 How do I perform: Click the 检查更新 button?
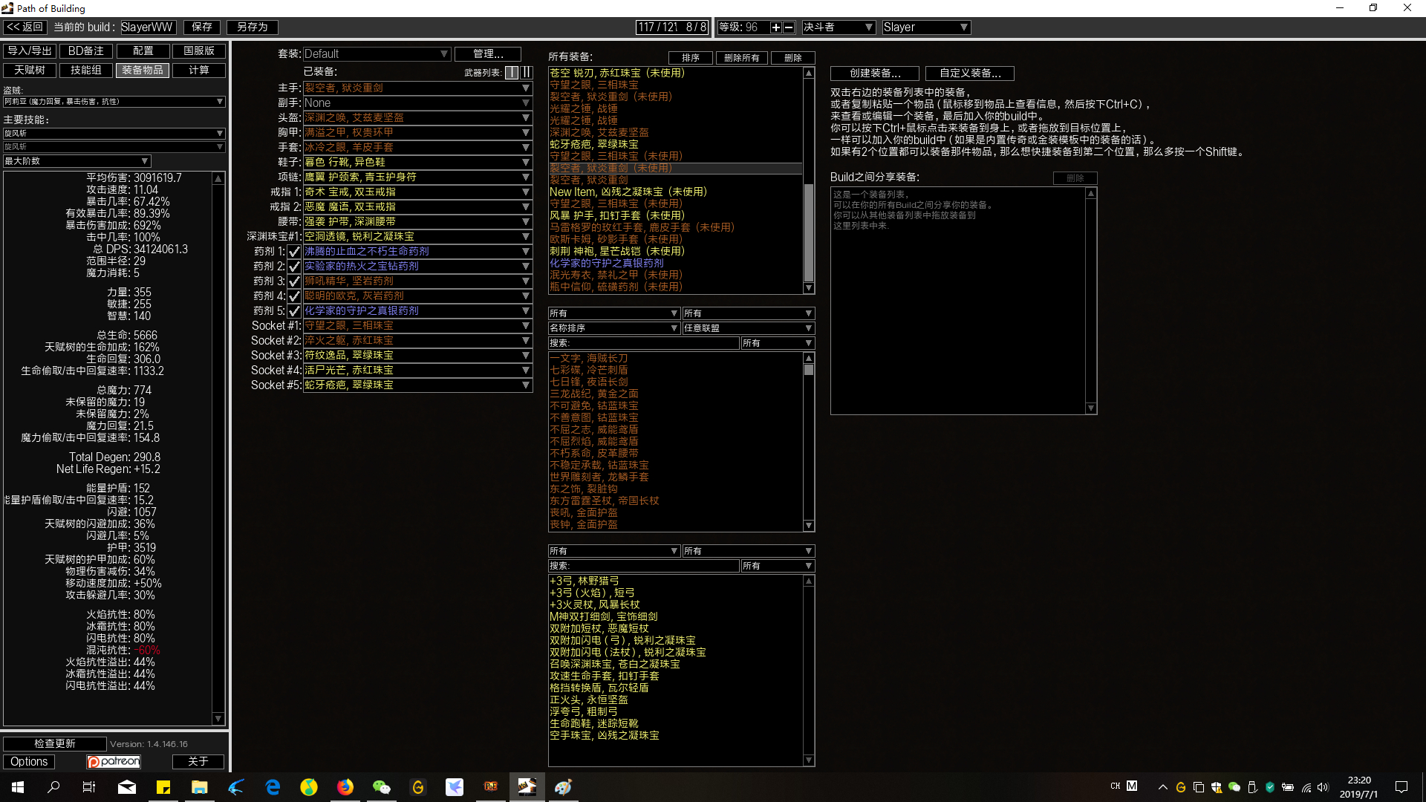point(54,743)
